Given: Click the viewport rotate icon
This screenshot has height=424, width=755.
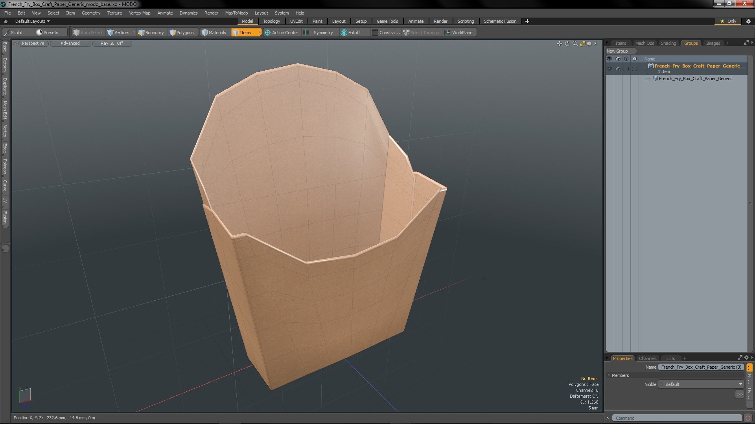Looking at the screenshot, I should click(567, 44).
